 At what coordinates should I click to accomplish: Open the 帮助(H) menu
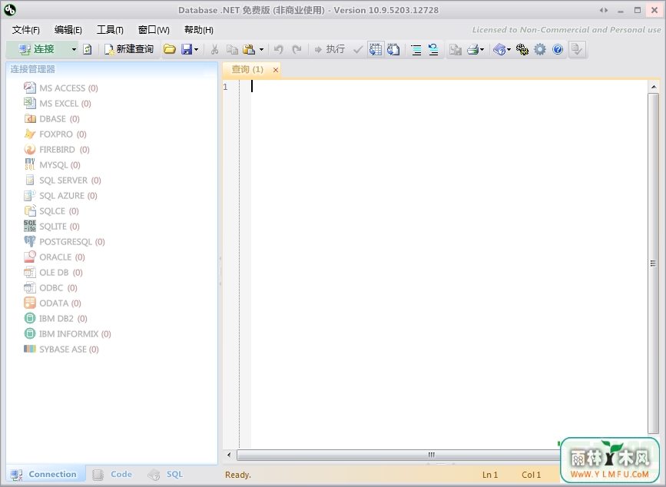pos(199,30)
